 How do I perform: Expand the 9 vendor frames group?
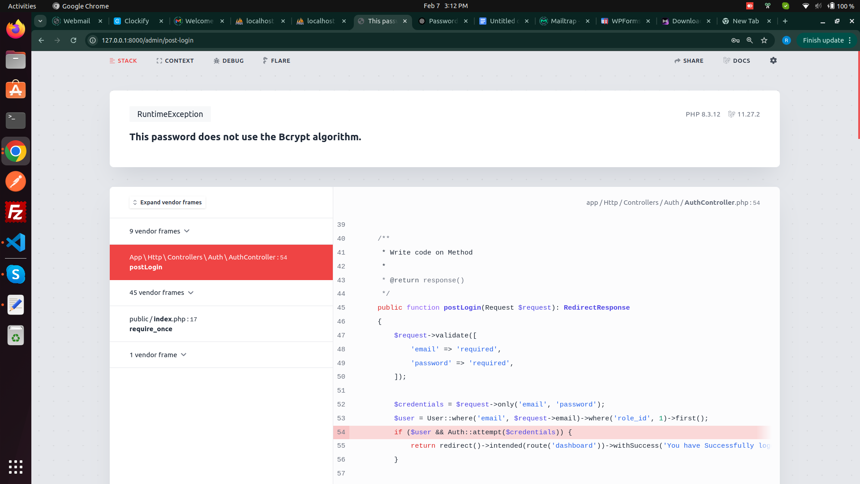[159, 231]
